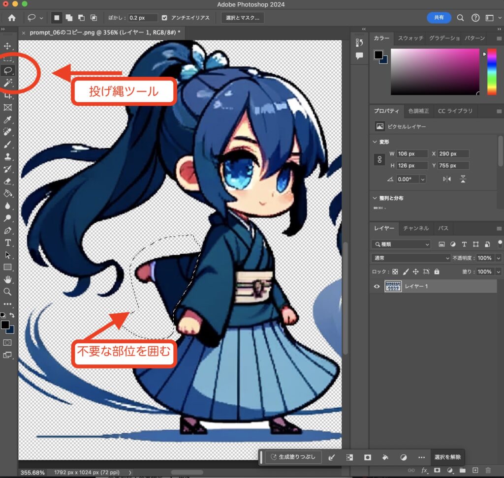The image size is (504, 478).
Task: Select the Frame tool
Action: coord(8,107)
